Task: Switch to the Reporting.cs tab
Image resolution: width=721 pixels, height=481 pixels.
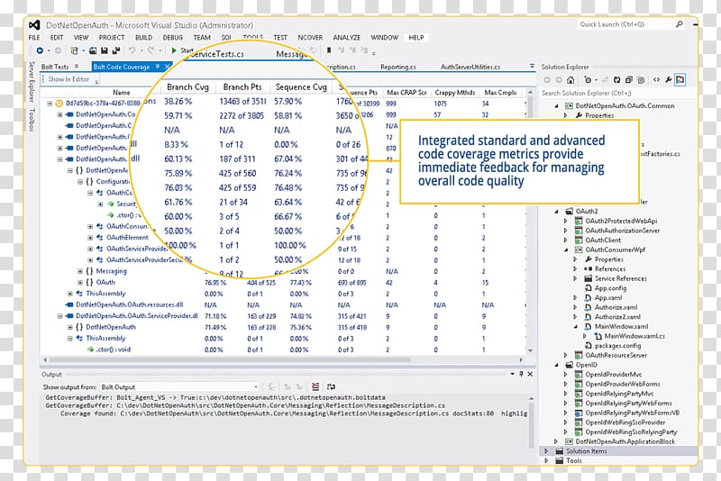Action: [397, 67]
